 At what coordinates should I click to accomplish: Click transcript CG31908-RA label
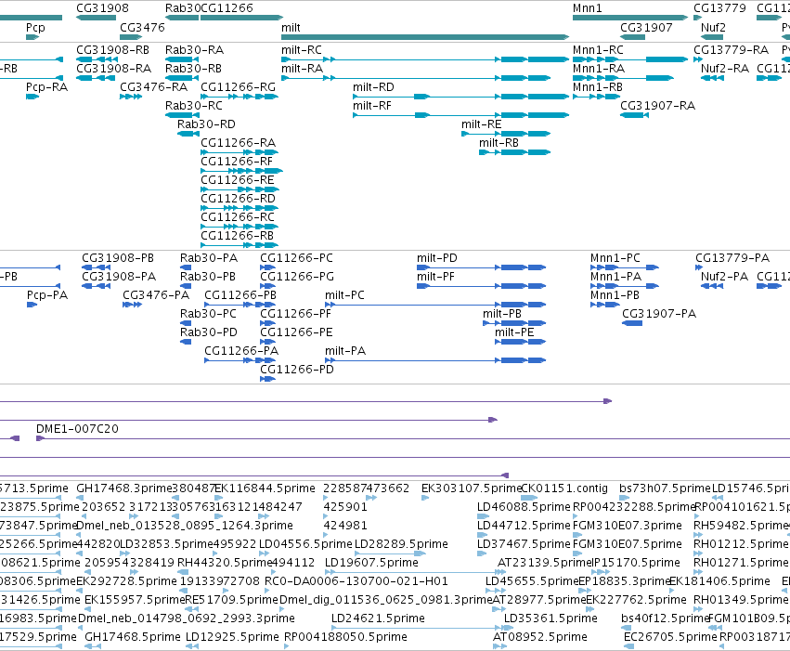tap(113, 69)
